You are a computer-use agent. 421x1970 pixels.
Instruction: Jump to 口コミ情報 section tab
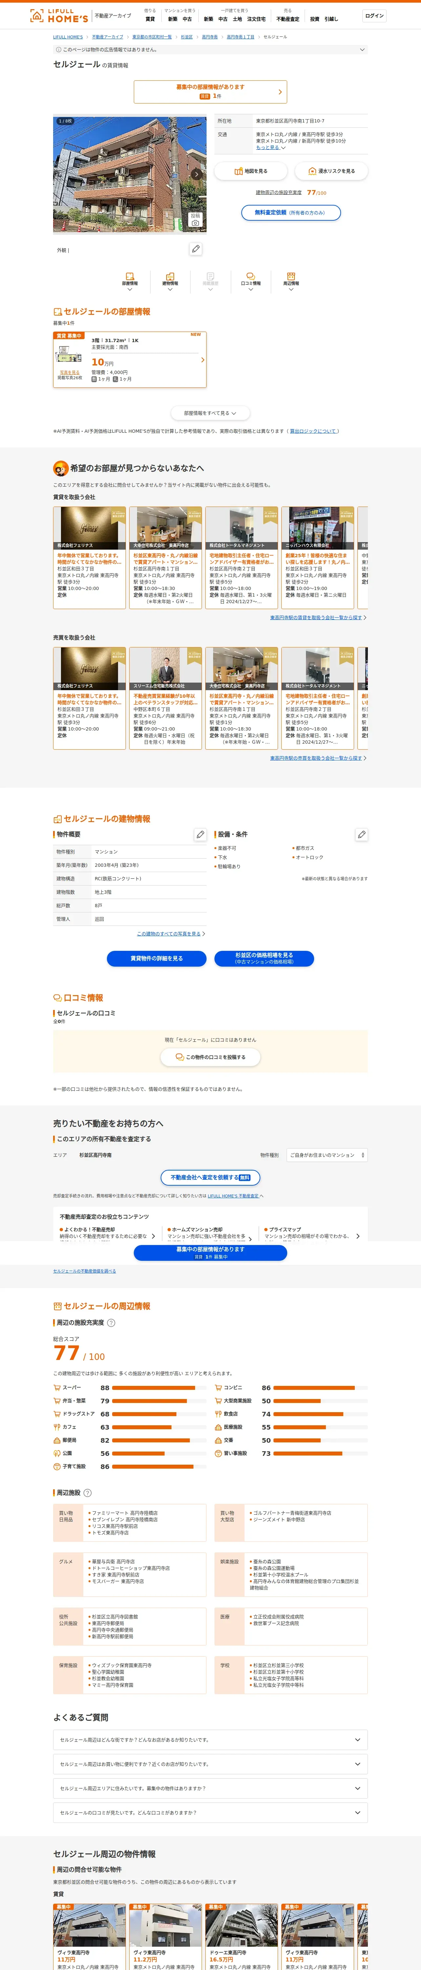click(251, 281)
